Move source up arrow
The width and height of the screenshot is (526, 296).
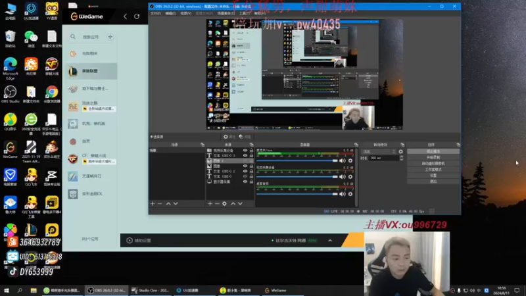coord(233,203)
